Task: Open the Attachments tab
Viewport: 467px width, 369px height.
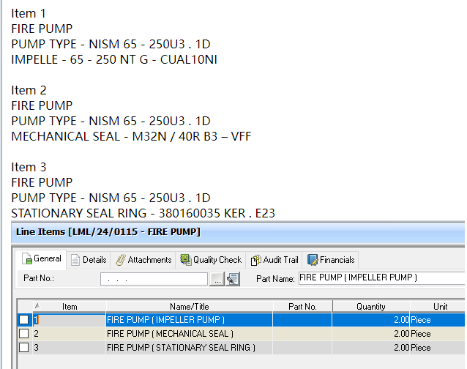Action: point(143,260)
